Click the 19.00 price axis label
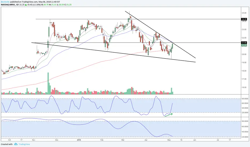Viewport: 250px width, 147px height. [x=244, y=63]
